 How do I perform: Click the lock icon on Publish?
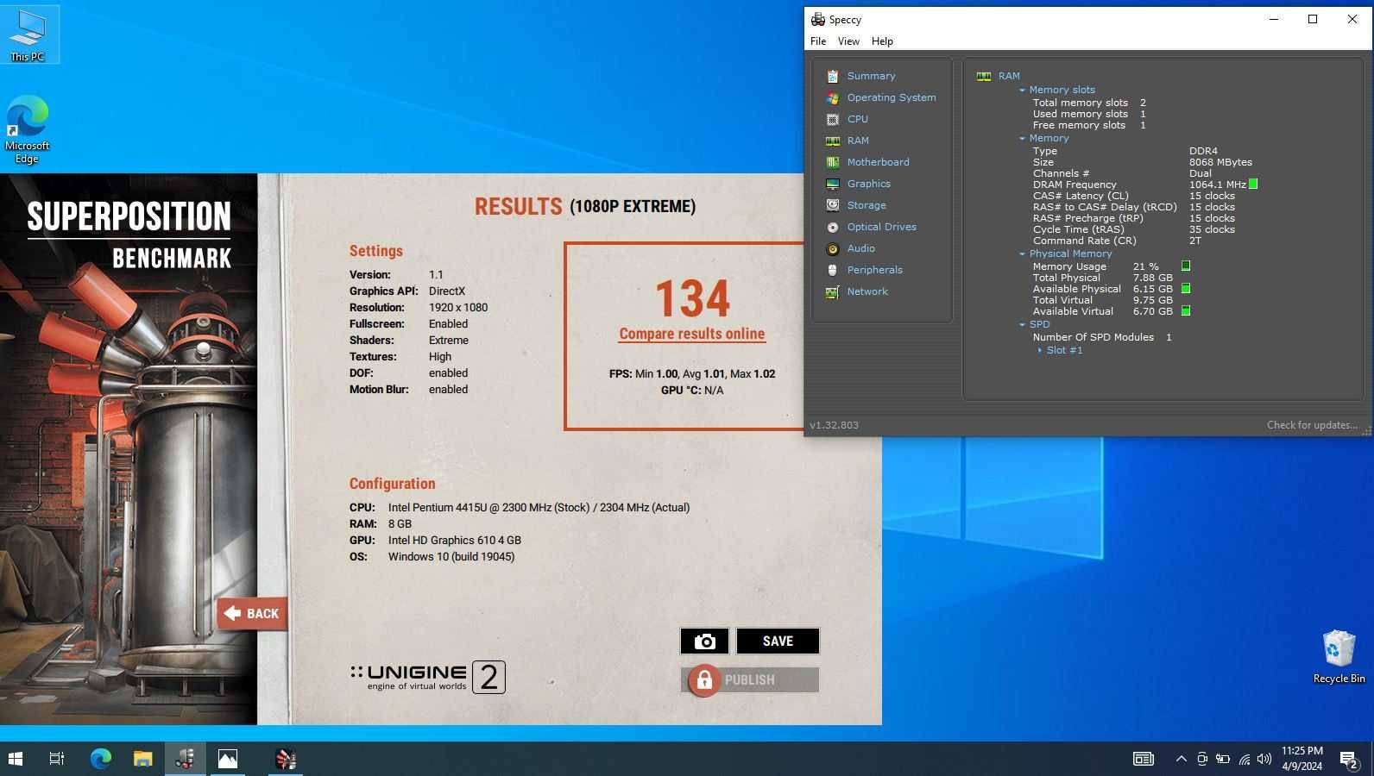(x=704, y=679)
